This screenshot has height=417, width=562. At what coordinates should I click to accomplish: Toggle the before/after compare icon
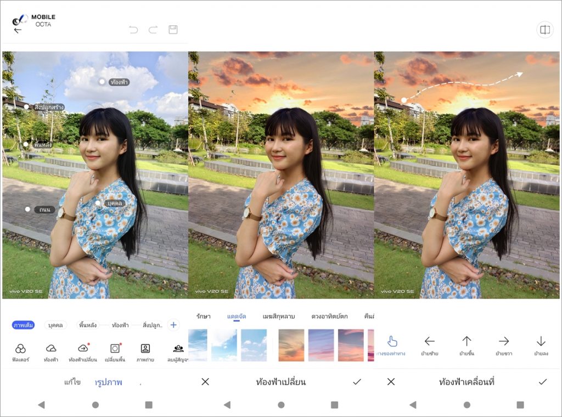pos(544,30)
